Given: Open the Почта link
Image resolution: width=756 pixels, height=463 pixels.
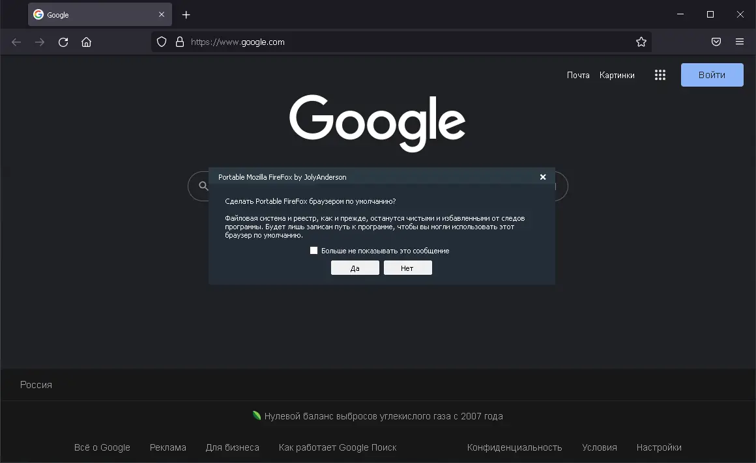Looking at the screenshot, I should pyautogui.click(x=578, y=75).
